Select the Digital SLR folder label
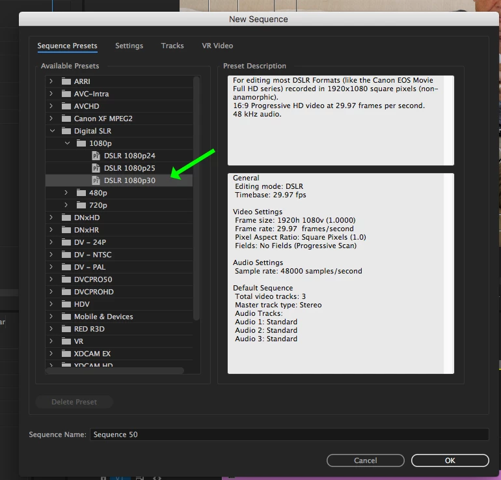Viewport: 501px width, 480px height. coord(92,131)
